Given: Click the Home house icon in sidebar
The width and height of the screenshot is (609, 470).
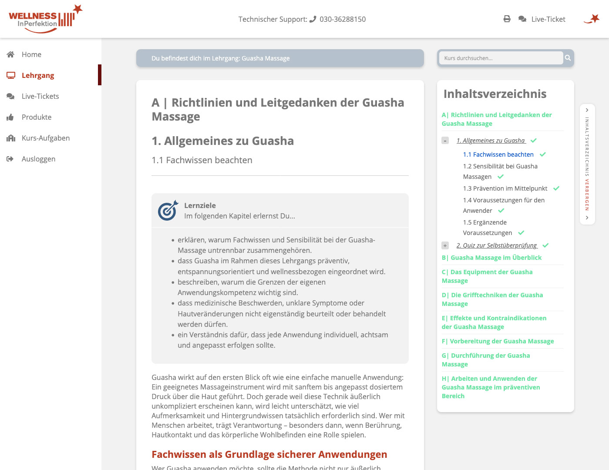Looking at the screenshot, I should pyautogui.click(x=11, y=54).
